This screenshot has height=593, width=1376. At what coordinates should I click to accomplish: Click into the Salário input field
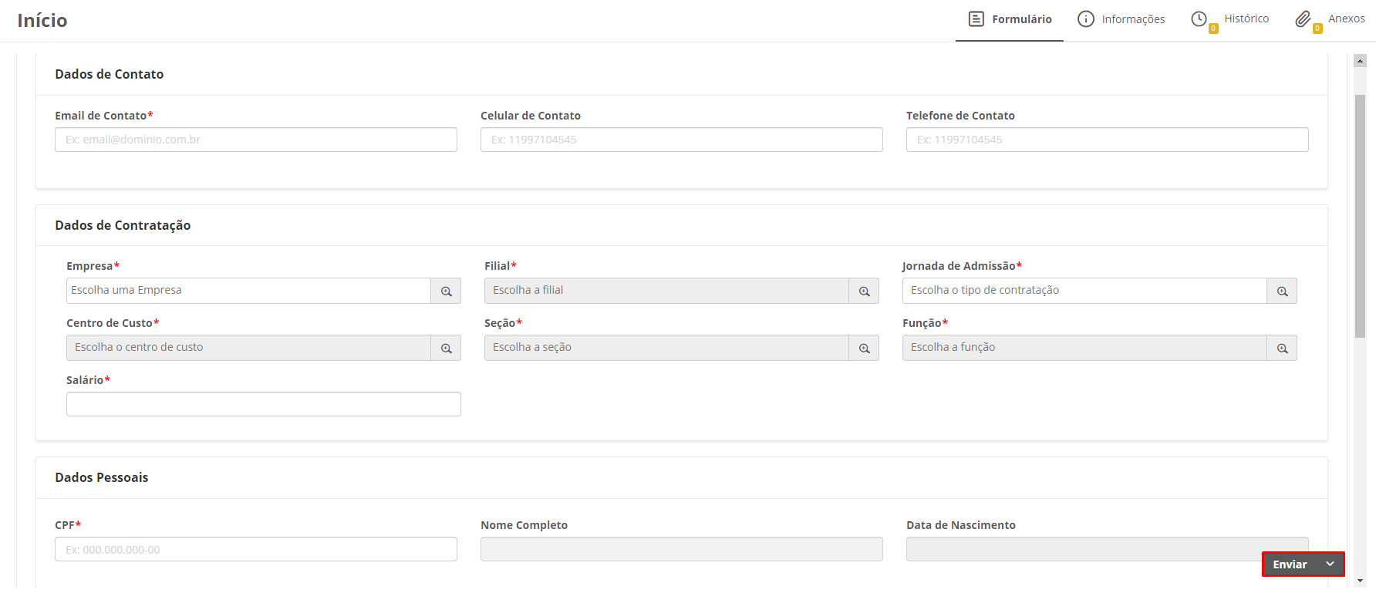[264, 404]
